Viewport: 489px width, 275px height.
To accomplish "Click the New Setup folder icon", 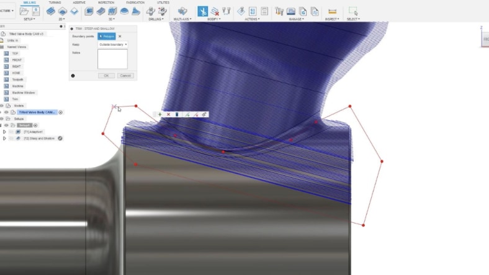I will tap(25, 11).
